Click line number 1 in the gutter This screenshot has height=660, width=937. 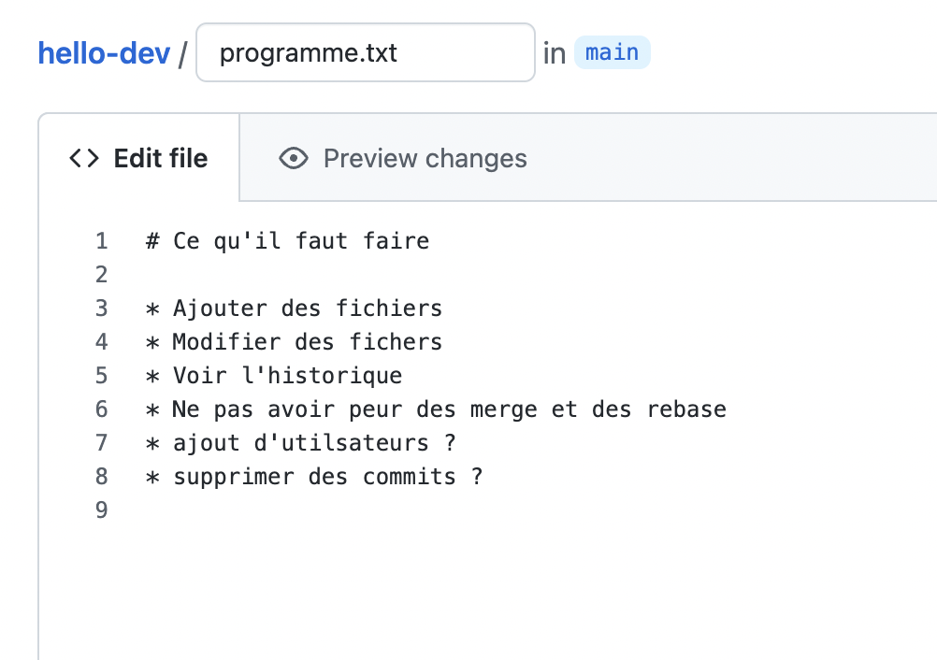coord(101,241)
